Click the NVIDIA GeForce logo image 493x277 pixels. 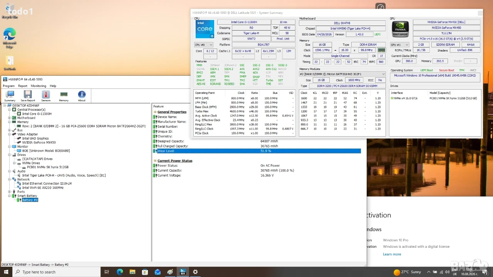[400, 30]
